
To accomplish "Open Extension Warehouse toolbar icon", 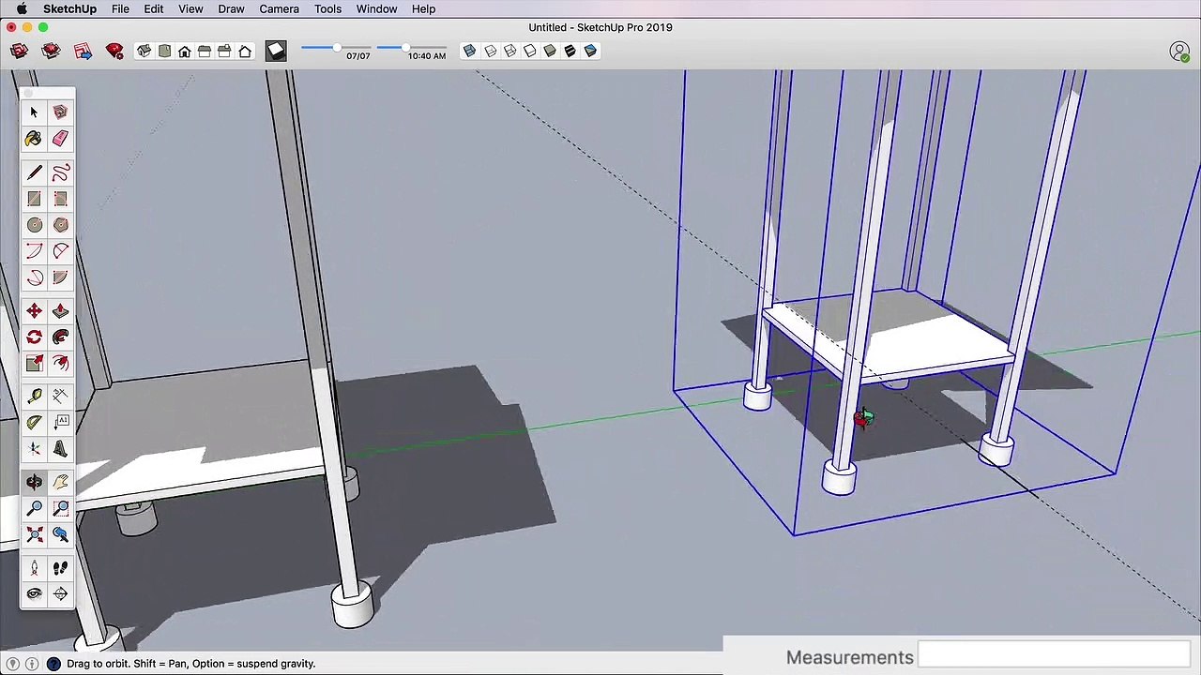I will [x=51, y=52].
